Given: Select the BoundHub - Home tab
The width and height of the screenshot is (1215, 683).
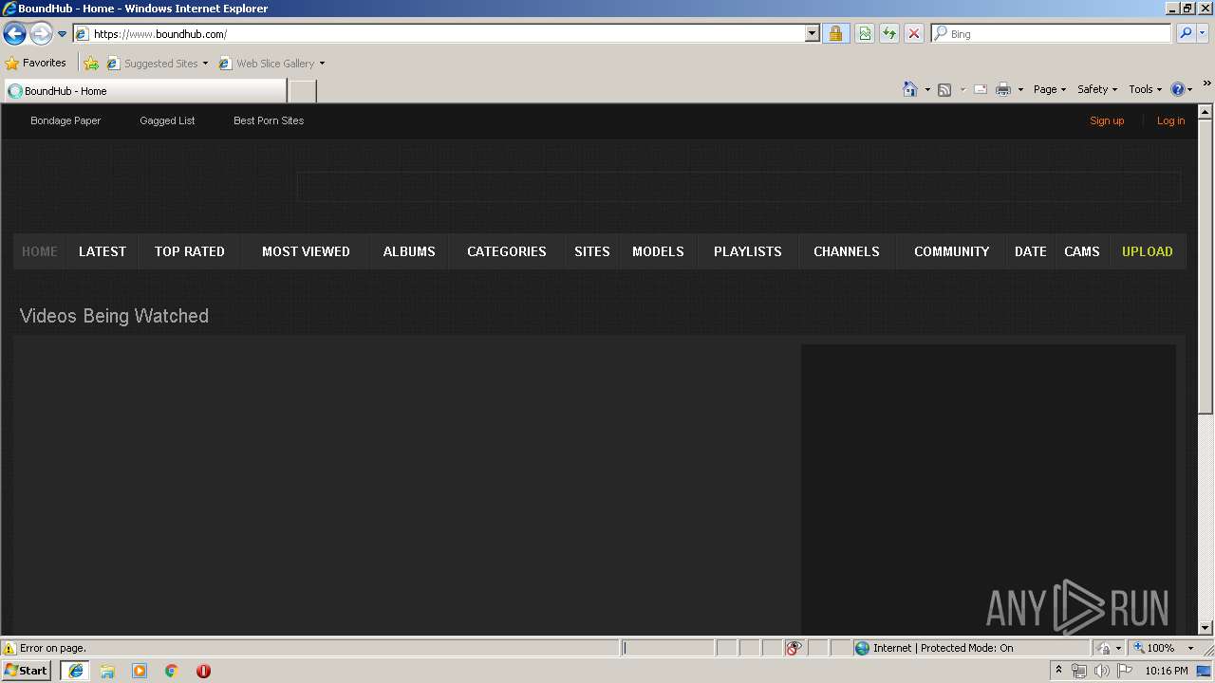Looking at the screenshot, I should (x=145, y=91).
